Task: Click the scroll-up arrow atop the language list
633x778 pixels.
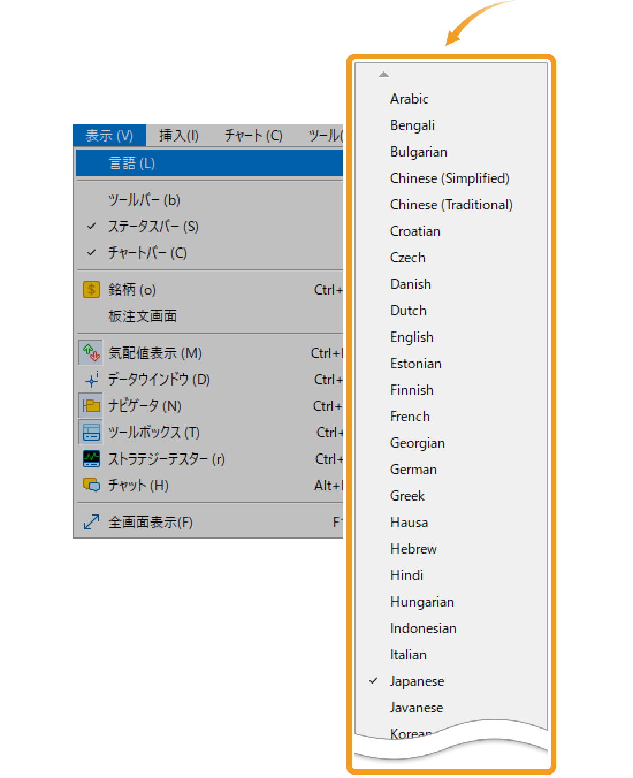Action: coord(383,74)
